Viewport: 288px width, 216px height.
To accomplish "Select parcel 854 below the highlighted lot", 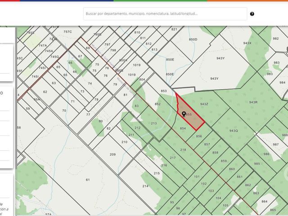I will click(x=183, y=129).
